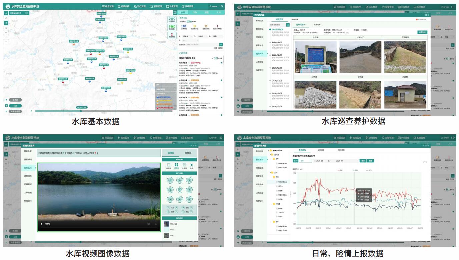
Task: Switch to 人防 tab in 水库基本数据 screenshot
Action: (219, 12)
